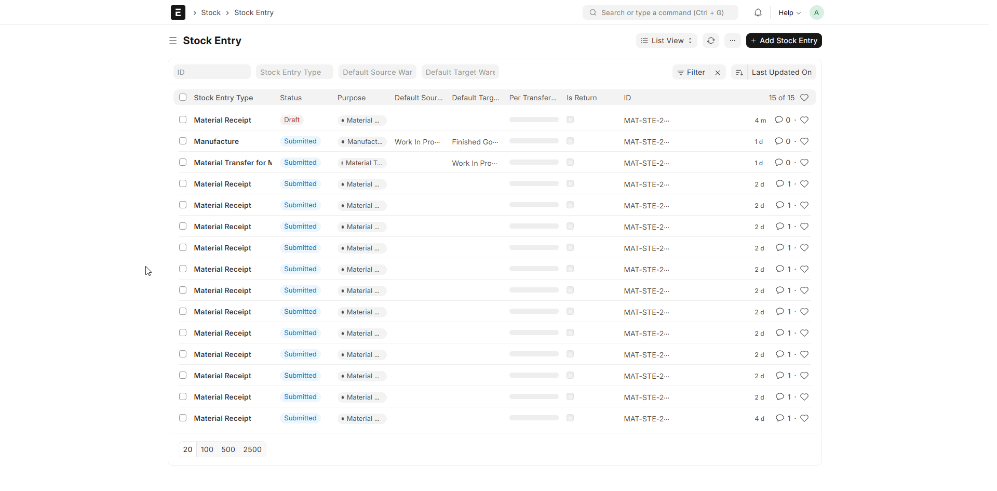997x491 pixels.
Task: Click the search command bar
Action: point(660,12)
